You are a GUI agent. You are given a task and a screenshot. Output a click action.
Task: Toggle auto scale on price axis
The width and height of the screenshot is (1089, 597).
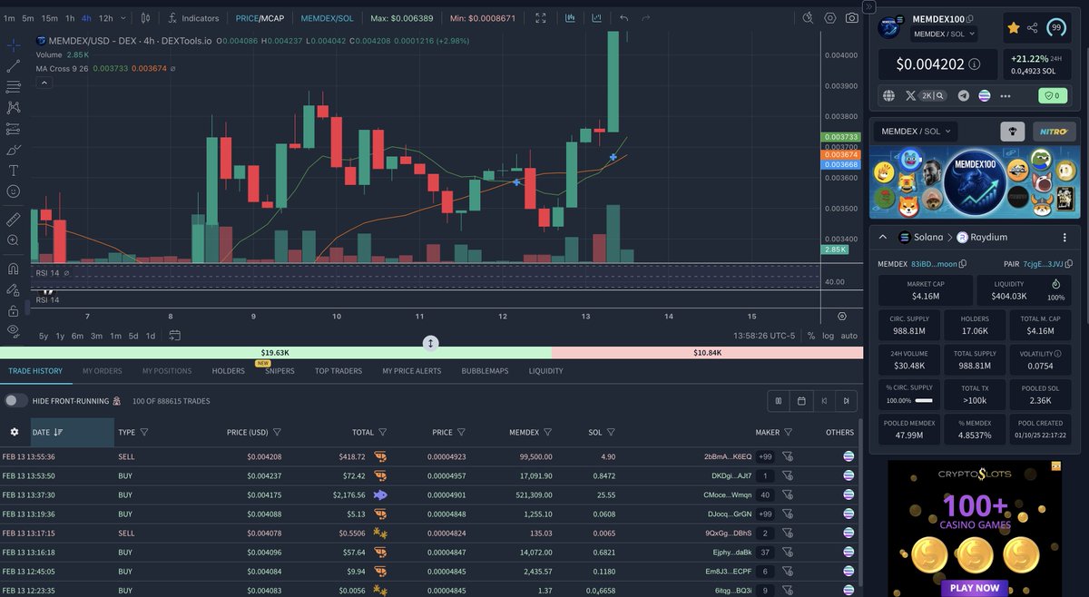(849, 336)
